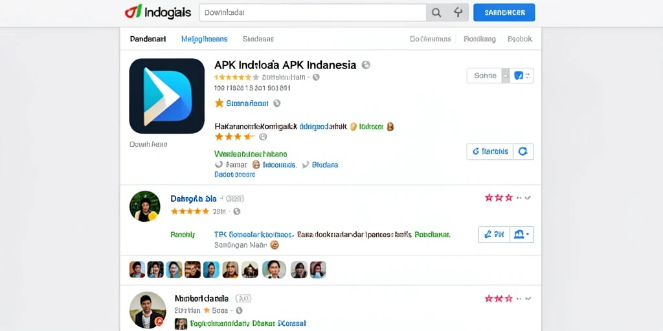The width and height of the screenshot is (663, 331).
Task: Click the grey info icon after Stonna Reant
Action: point(277,103)
